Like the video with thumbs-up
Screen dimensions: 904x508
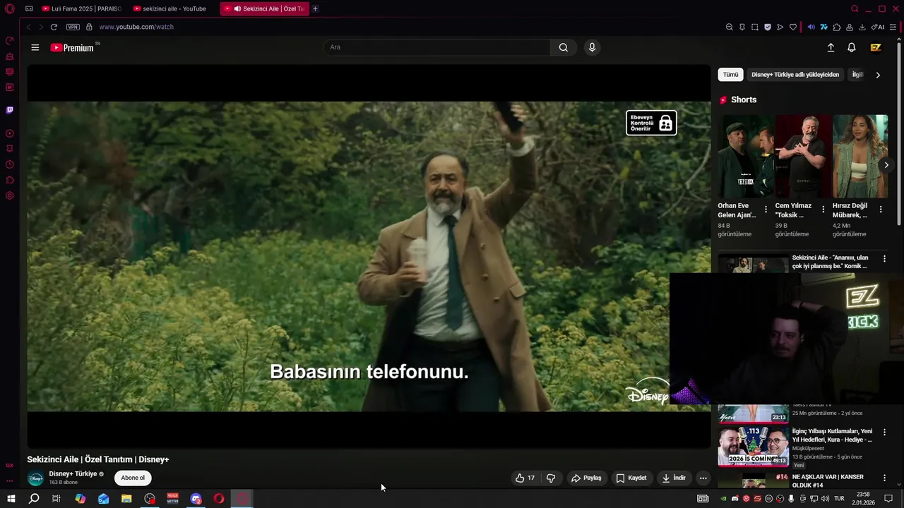(525, 478)
